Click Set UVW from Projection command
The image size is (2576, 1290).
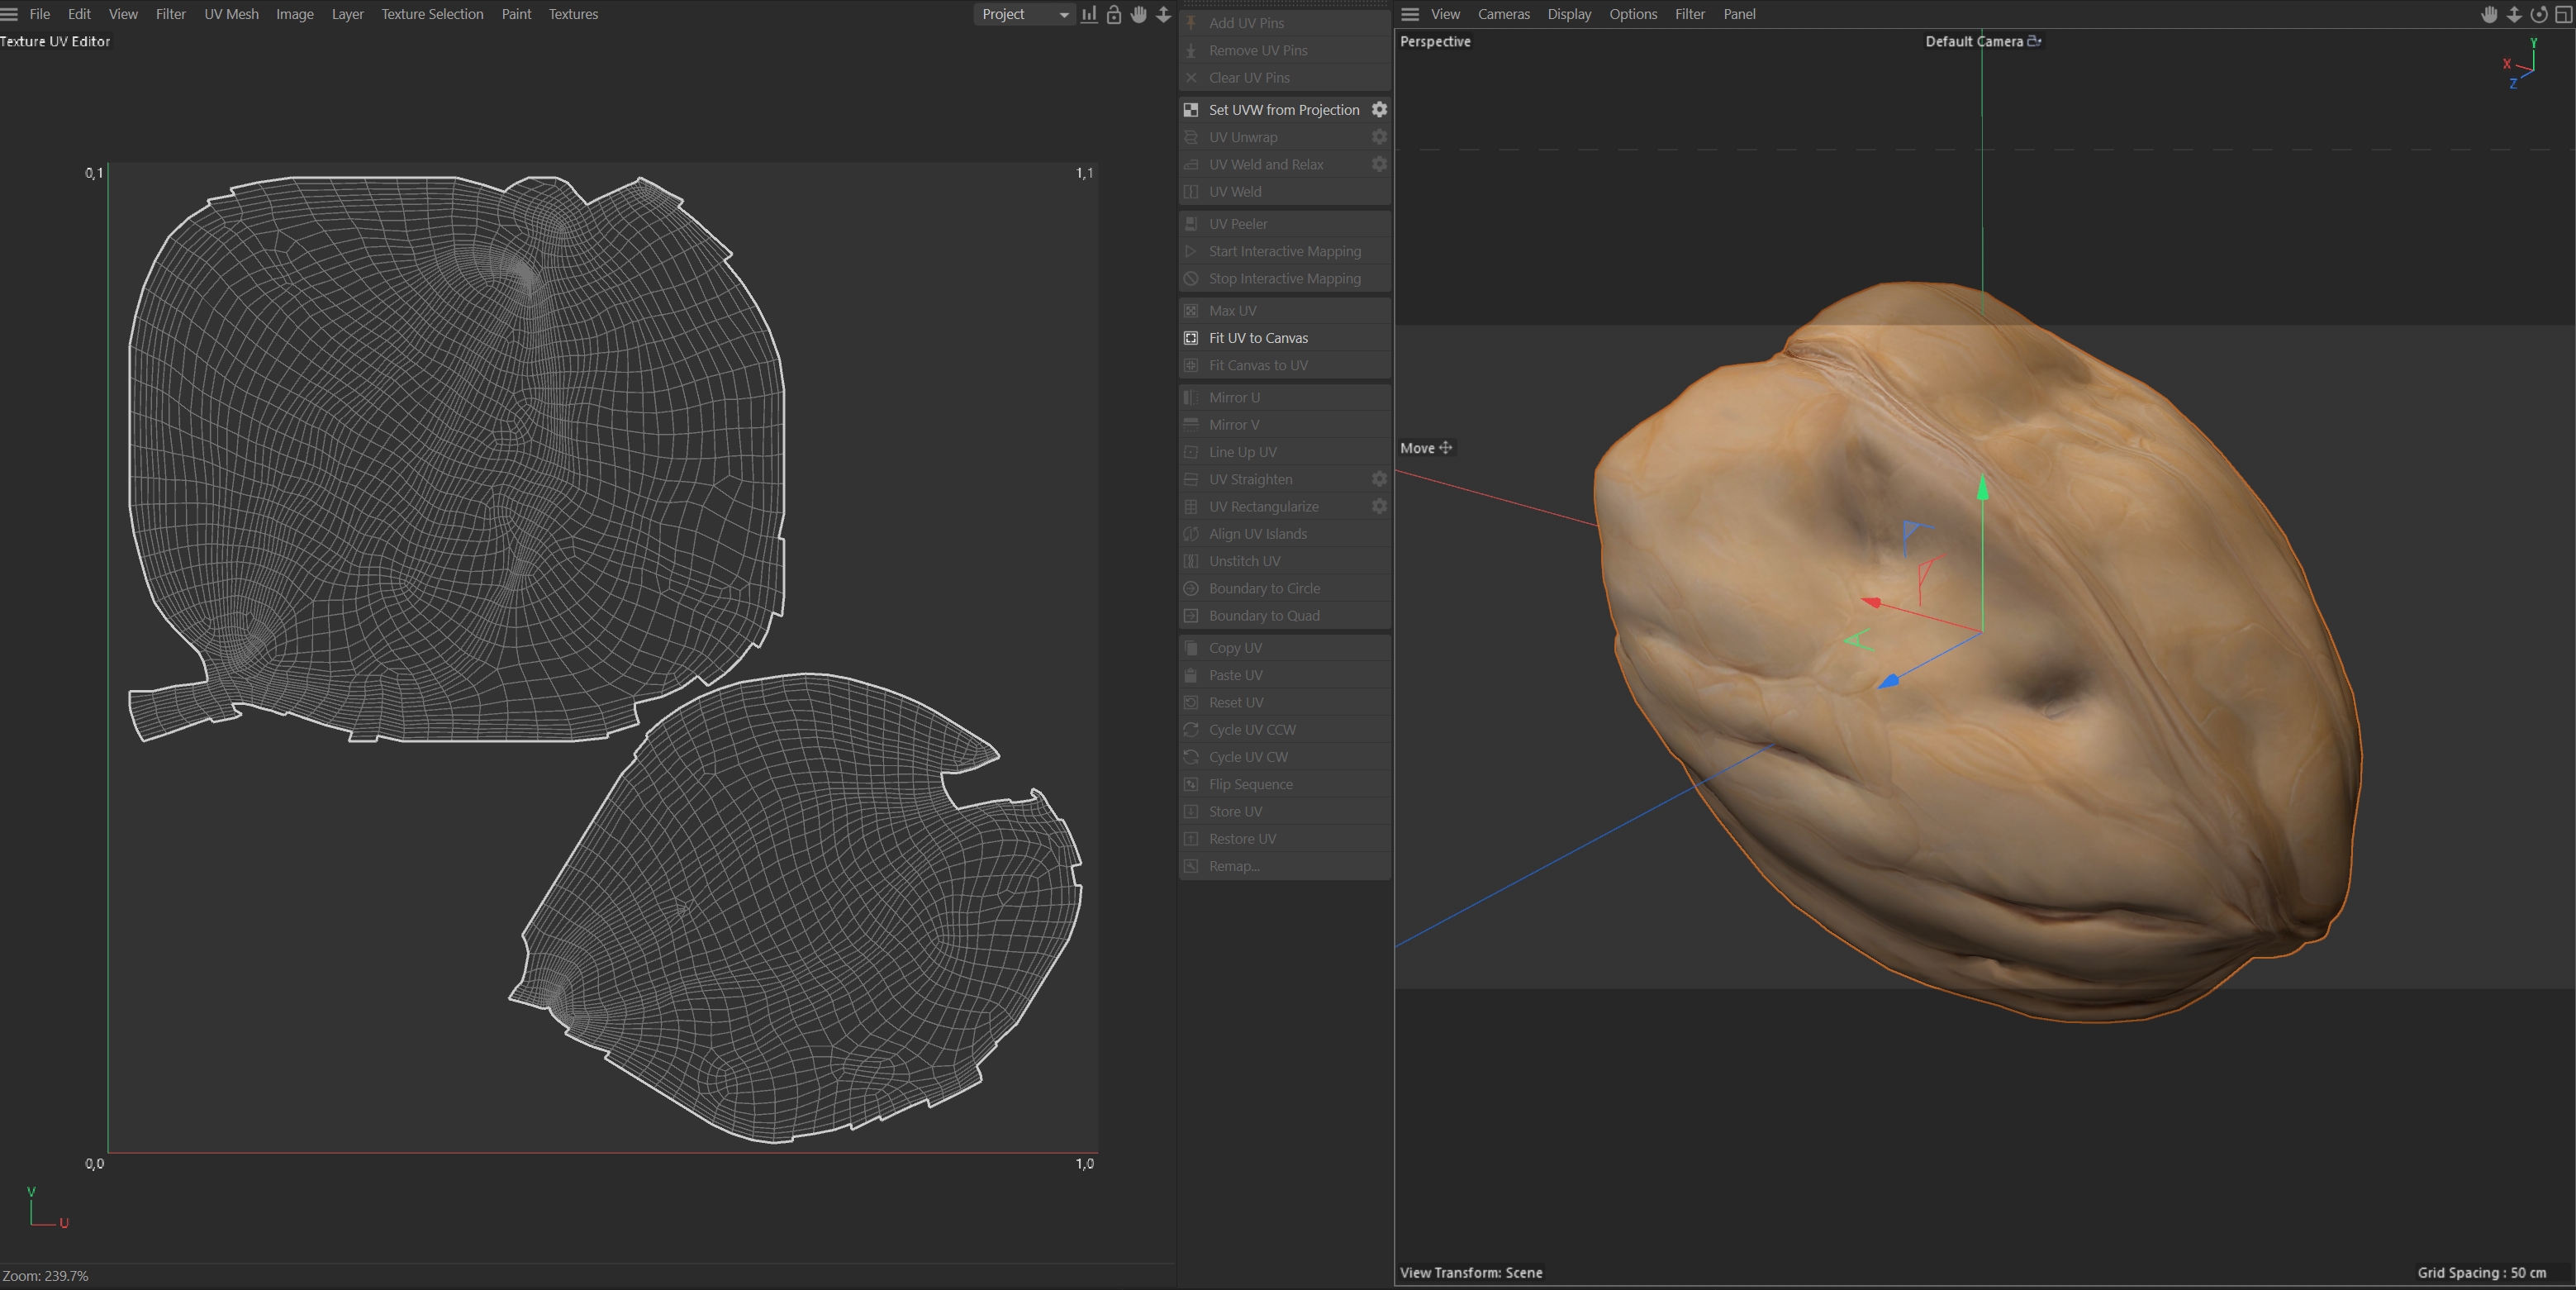(x=1283, y=110)
